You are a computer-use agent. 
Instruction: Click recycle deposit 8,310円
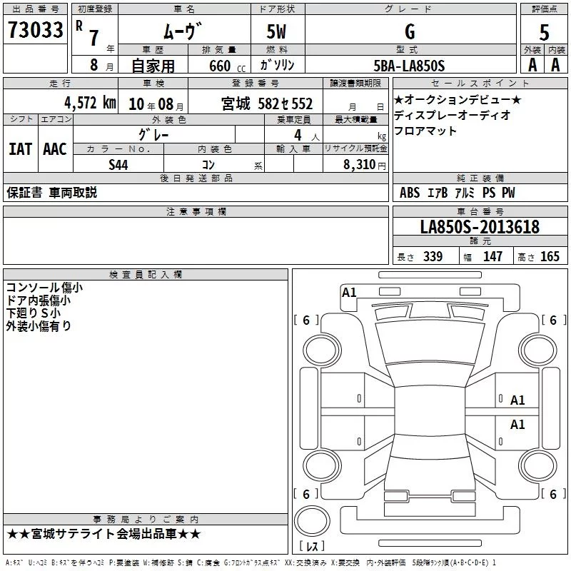pos(365,165)
